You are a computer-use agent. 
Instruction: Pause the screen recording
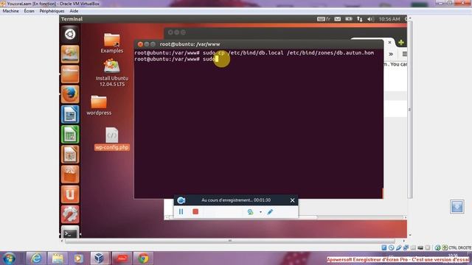tap(181, 211)
